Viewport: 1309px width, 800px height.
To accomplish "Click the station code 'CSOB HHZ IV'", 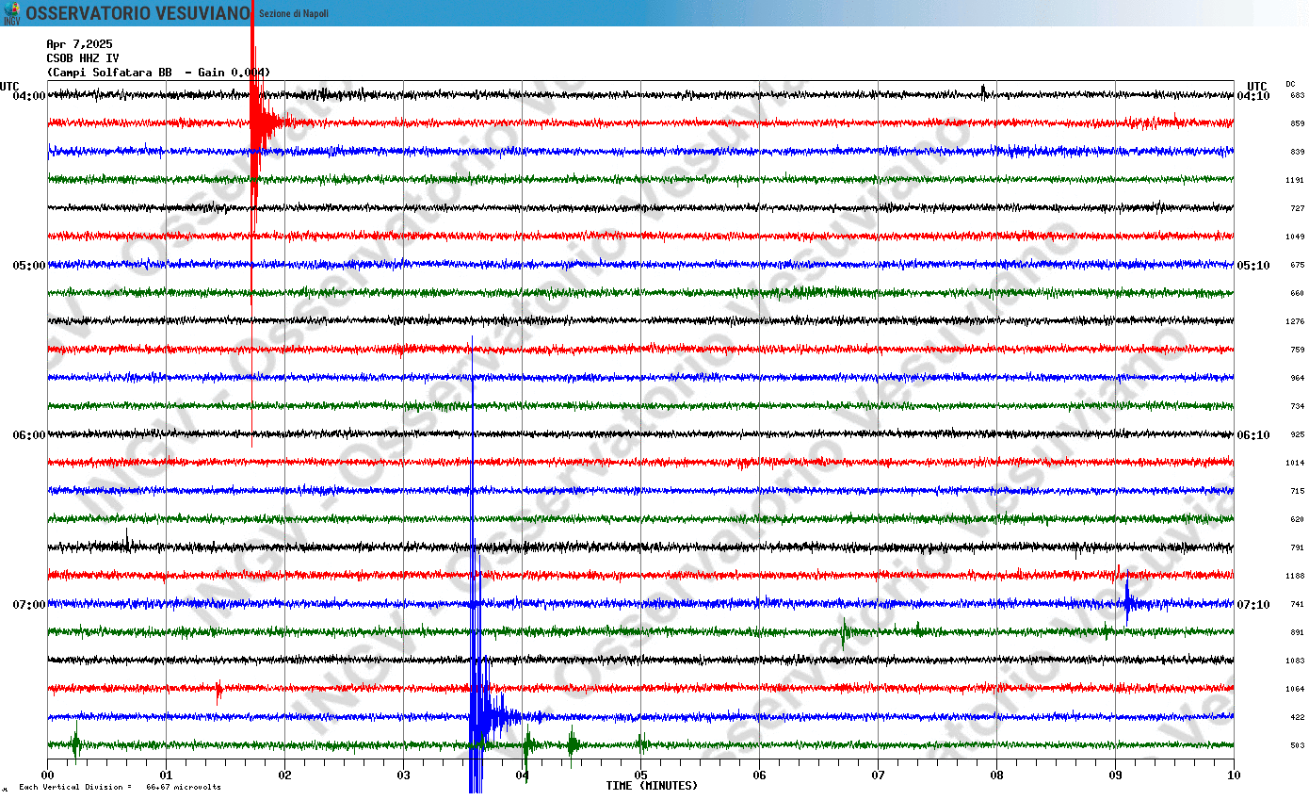I will [x=83, y=58].
